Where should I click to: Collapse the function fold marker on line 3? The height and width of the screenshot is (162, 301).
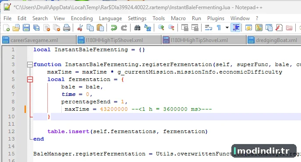pyautogui.click(x=30, y=64)
